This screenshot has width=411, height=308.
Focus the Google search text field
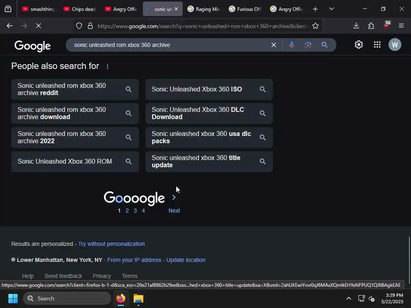[x=170, y=45]
